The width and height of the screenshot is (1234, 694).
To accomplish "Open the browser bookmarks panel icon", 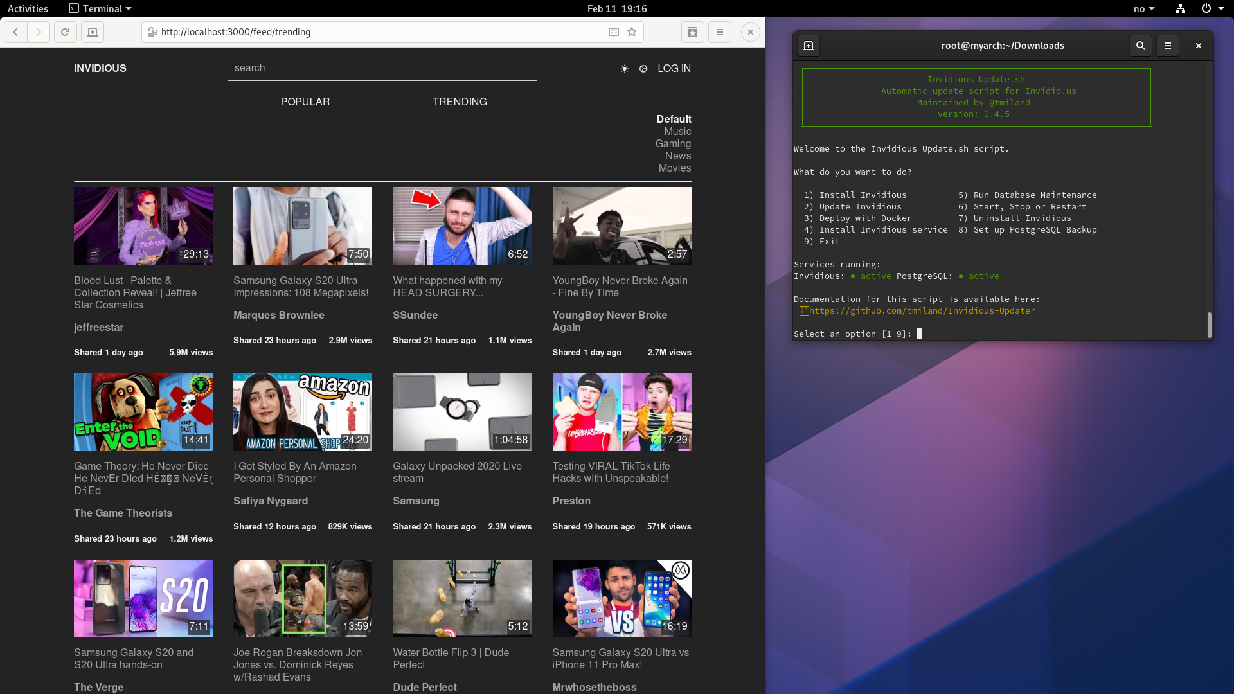I will pyautogui.click(x=692, y=32).
